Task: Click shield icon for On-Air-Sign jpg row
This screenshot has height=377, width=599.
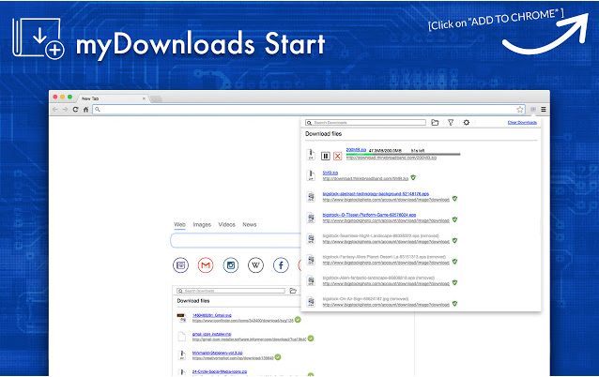Action: tap(454, 303)
